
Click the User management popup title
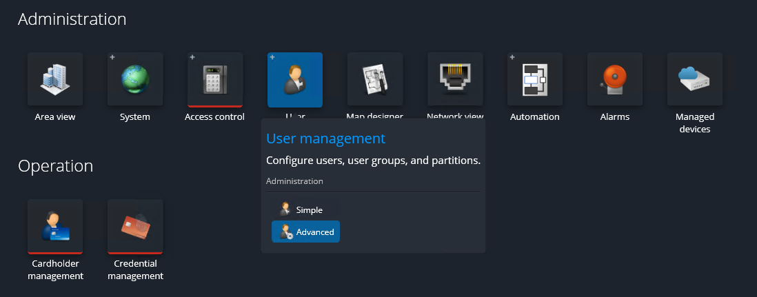325,139
